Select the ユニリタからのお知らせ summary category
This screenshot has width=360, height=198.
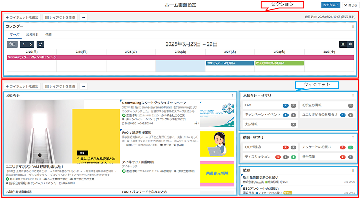pos(328,115)
